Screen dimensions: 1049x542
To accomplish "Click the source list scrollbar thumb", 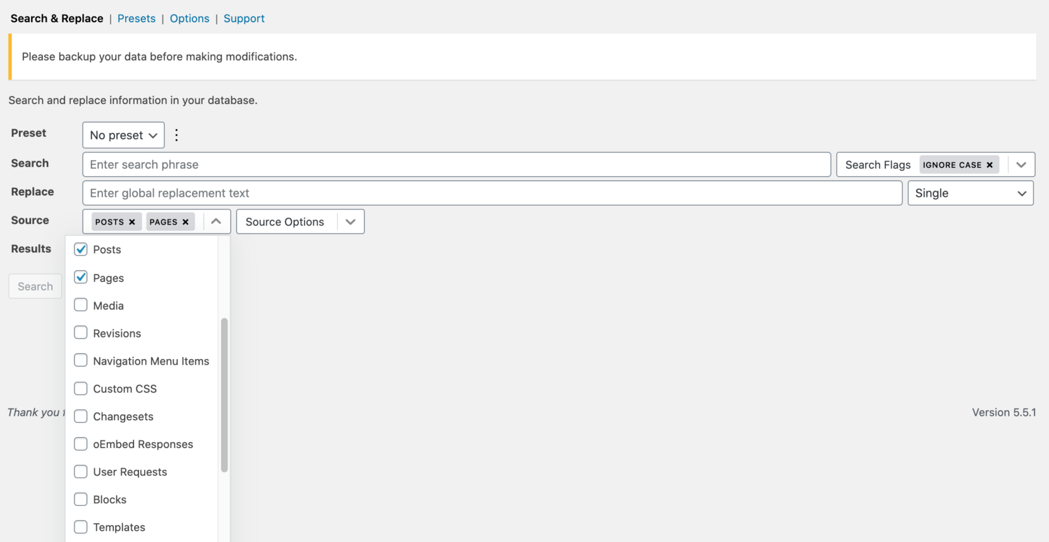I will 224,395.
